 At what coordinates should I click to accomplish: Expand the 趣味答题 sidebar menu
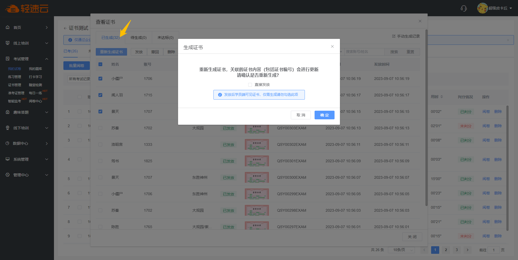(27, 112)
